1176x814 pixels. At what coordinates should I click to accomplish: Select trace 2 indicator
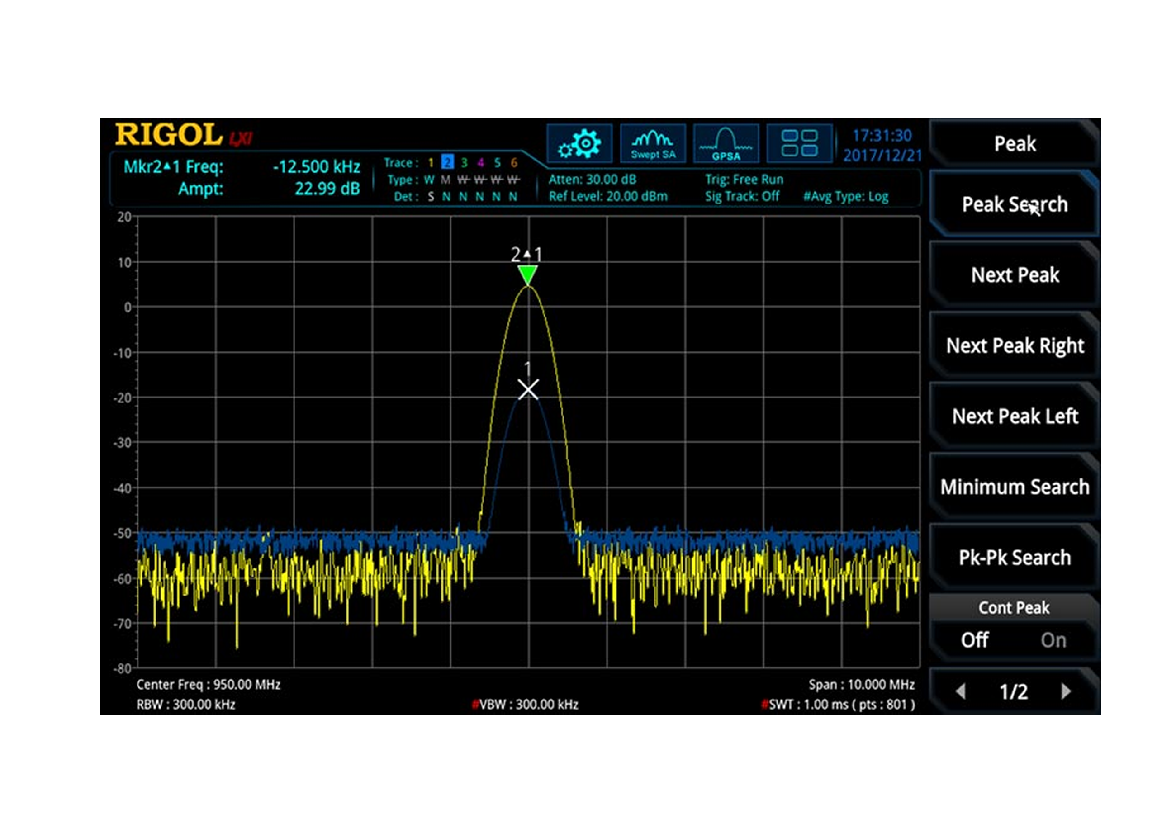447,162
